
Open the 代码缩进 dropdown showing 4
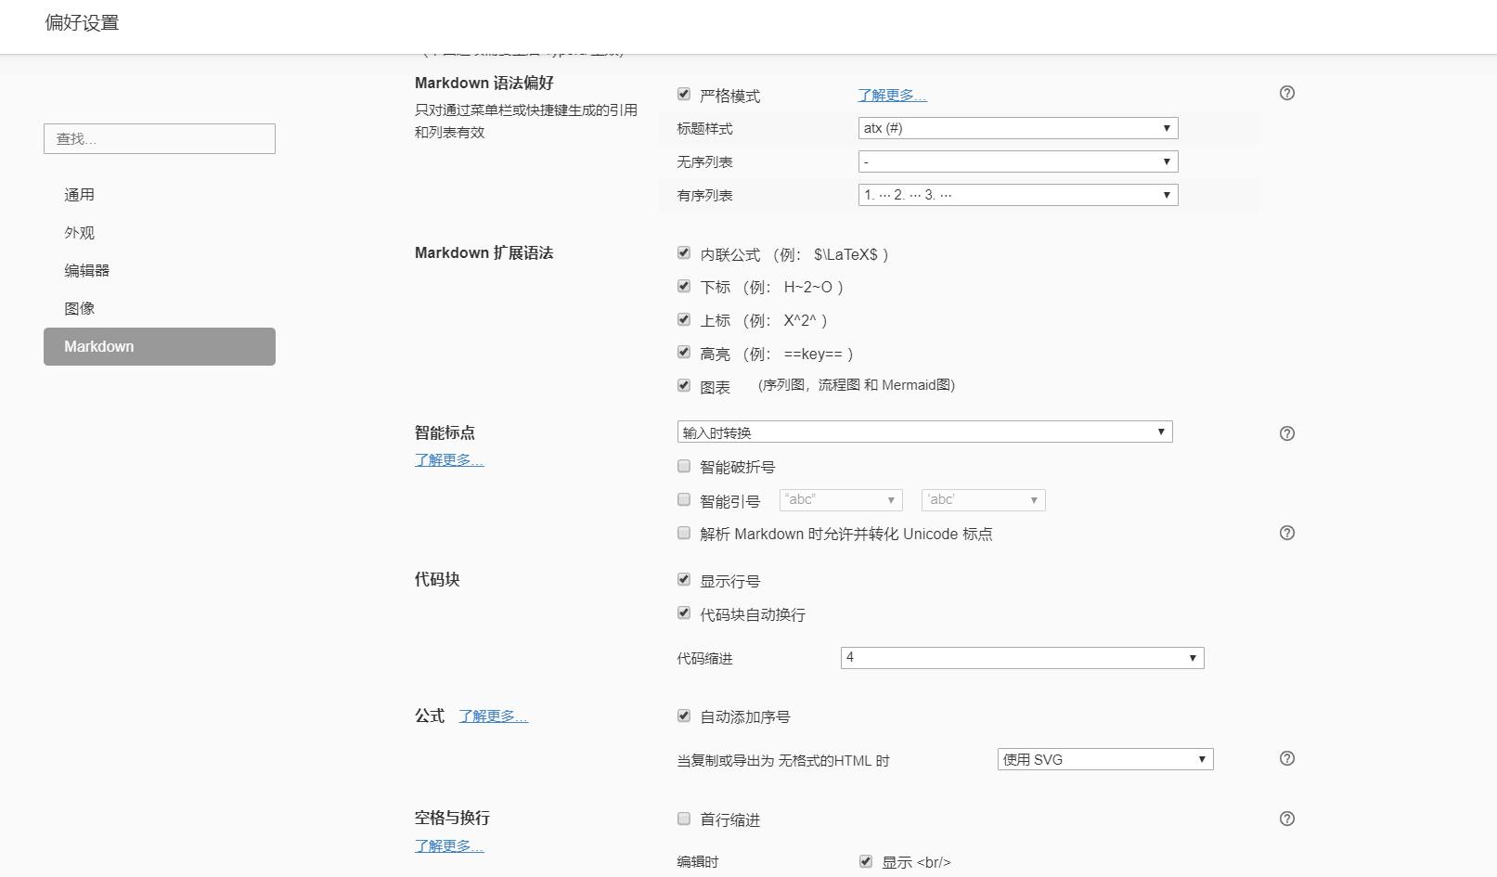click(x=1022, y=658)
